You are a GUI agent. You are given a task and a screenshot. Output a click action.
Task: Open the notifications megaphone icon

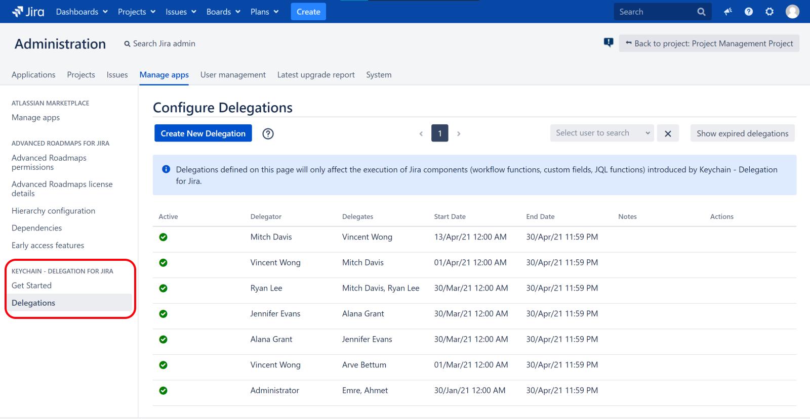pyautogui.click(x=728, y=12)
